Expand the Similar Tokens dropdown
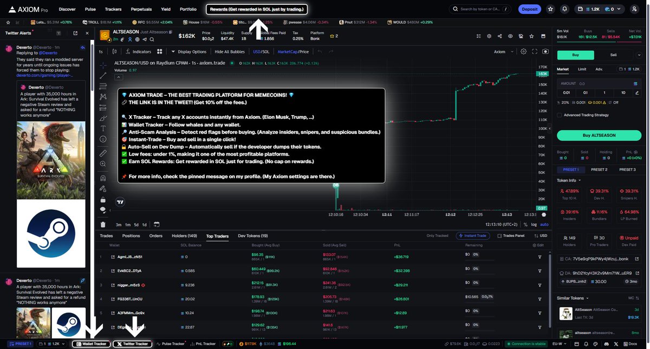Image resolution: width=650 pixels, height=349 pixels. [x=573, y=298]
